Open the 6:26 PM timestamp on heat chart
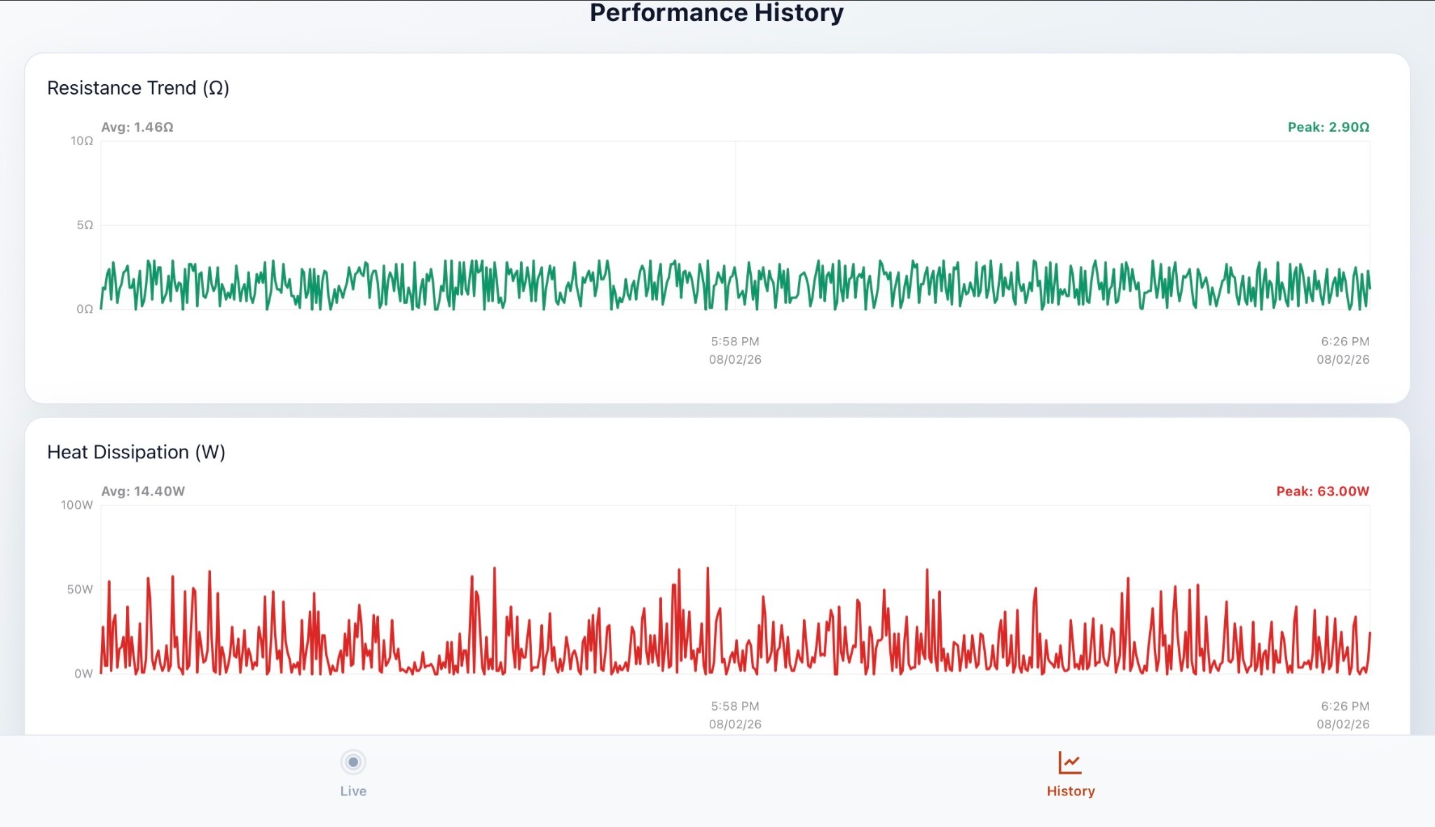The height and width of the screenshot is (827, 1435). [x=1344, y=706]
